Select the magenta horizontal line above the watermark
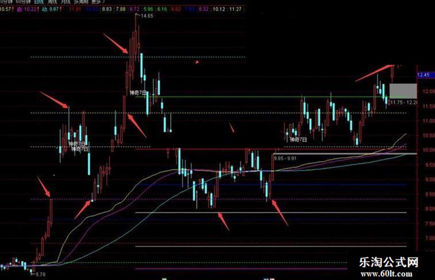The width and height of the screenshot is (435, 280). click(x=241, y=269)
